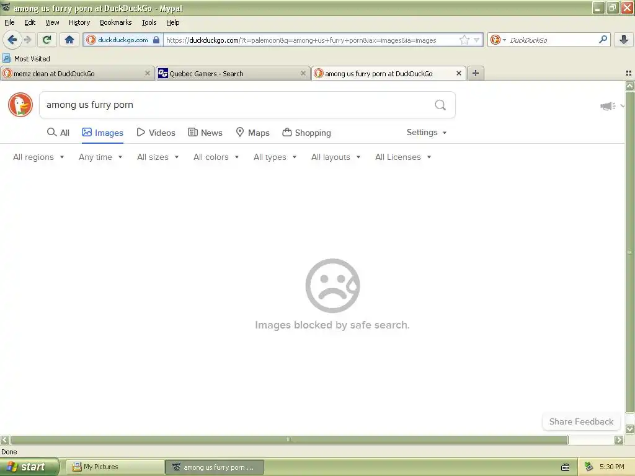Open My Pictures from the taskbar
This screenshot has height=476, width=635.
point(115,467)
